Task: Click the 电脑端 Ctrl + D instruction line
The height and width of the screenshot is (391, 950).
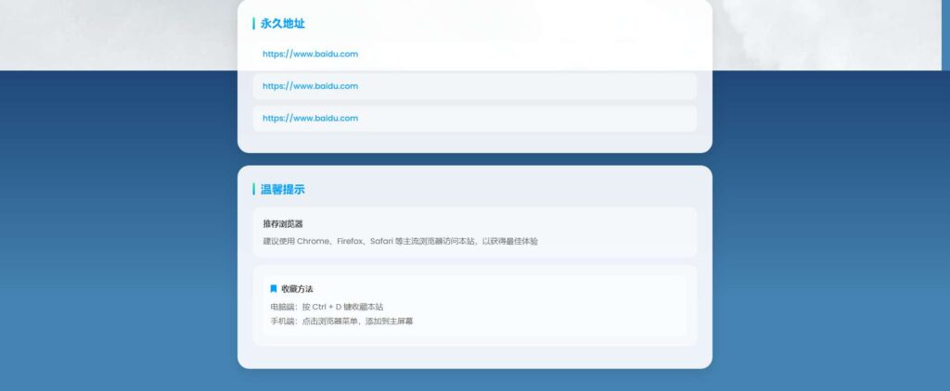Action: click(327, 307)
